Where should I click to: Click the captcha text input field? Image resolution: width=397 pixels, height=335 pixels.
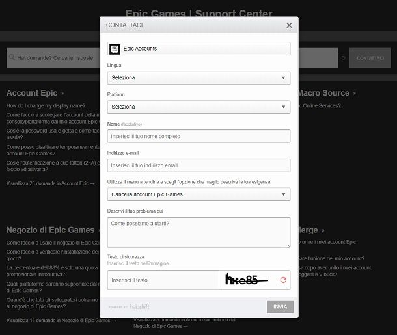tap(163, 280)
